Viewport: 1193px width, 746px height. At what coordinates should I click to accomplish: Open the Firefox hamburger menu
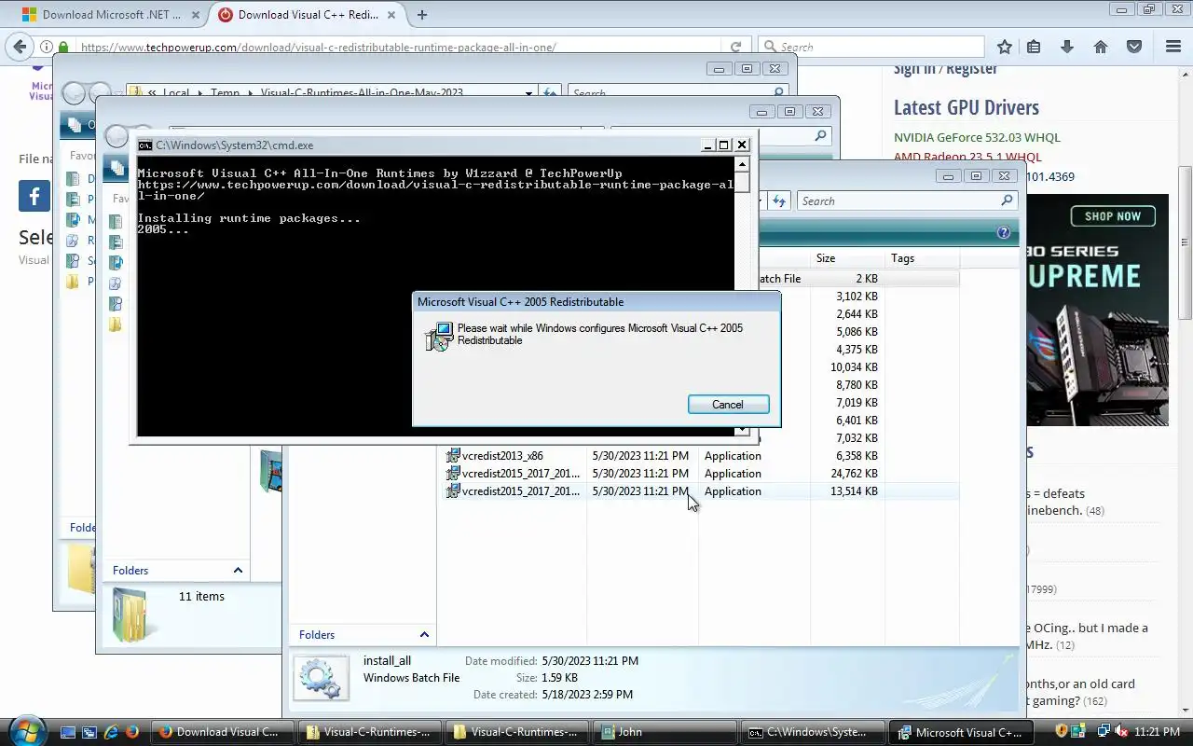(1173, 47)
